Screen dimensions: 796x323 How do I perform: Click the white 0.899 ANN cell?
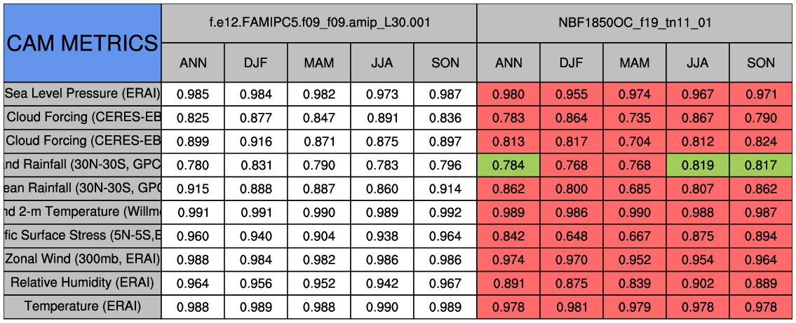pyautogui.click(x=193, y=142)
